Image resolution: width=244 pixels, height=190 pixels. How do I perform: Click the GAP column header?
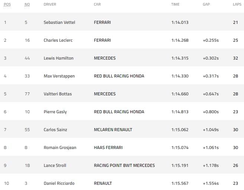click(206, 4)
